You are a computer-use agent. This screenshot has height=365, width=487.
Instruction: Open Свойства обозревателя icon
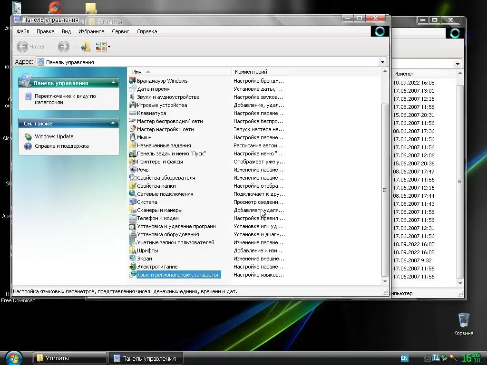click(x=132, y=178)
